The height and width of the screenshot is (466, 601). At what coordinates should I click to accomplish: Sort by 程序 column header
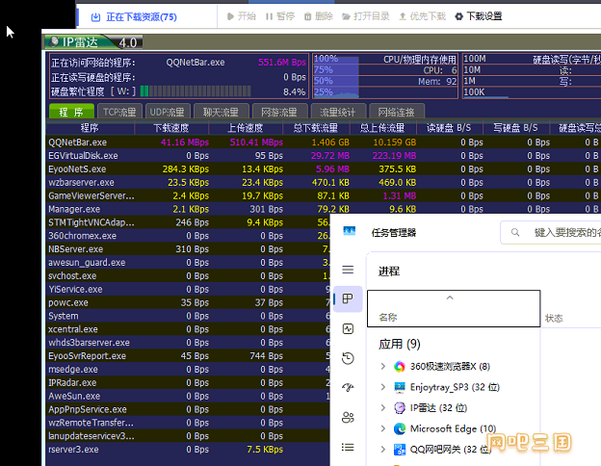90,128
